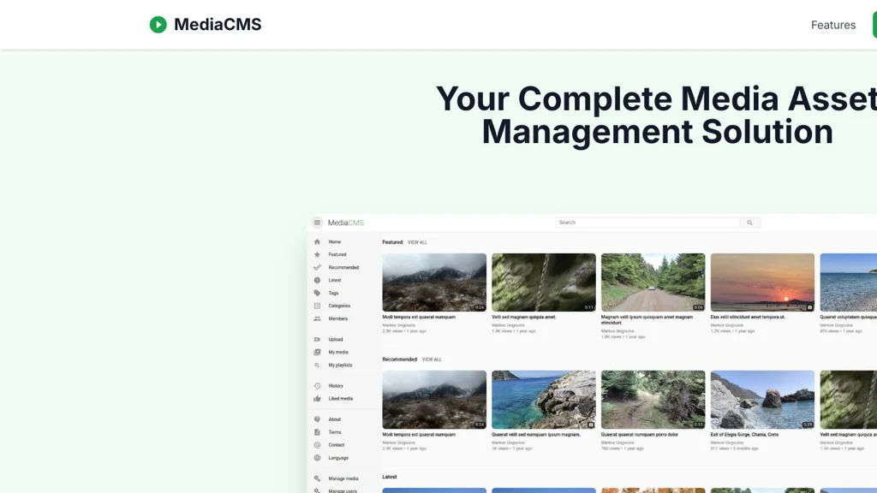Click the Featured star icon
877x493 pixels.
(317, 255)
